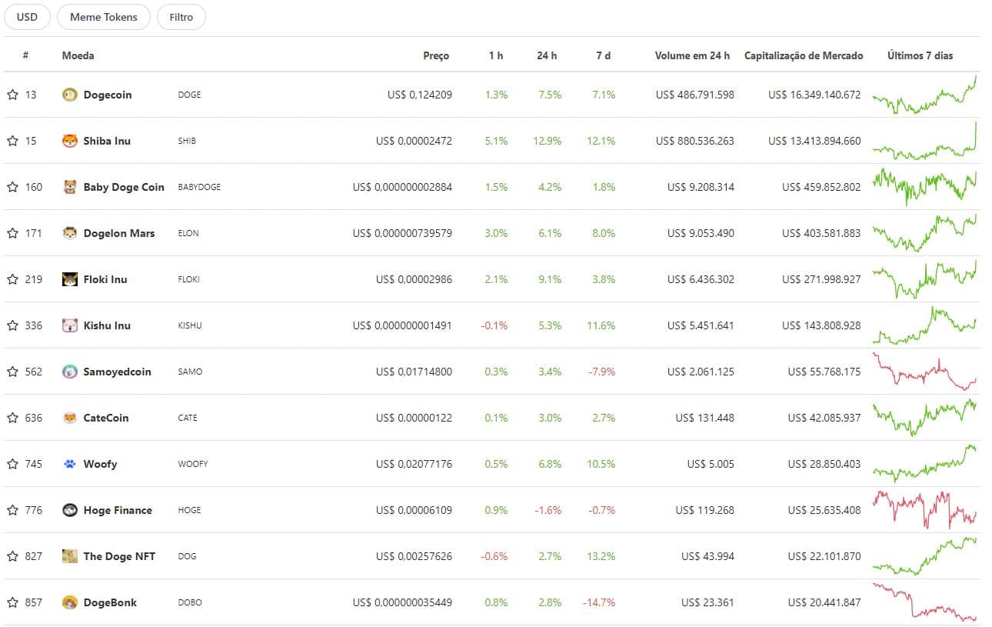Sort by the 24 h change column
Screen dimensions: 992x627
click(x=547, y=55)
